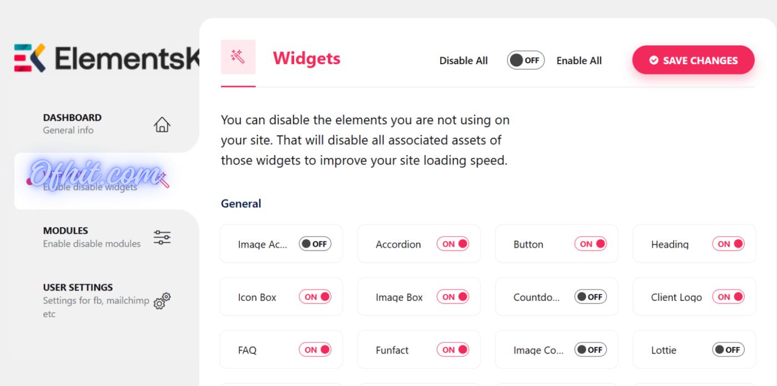Click the ElementsKit logo icon
Image resolution: width=777 pixels, height=386 pixels.
(x=30, y=58)
